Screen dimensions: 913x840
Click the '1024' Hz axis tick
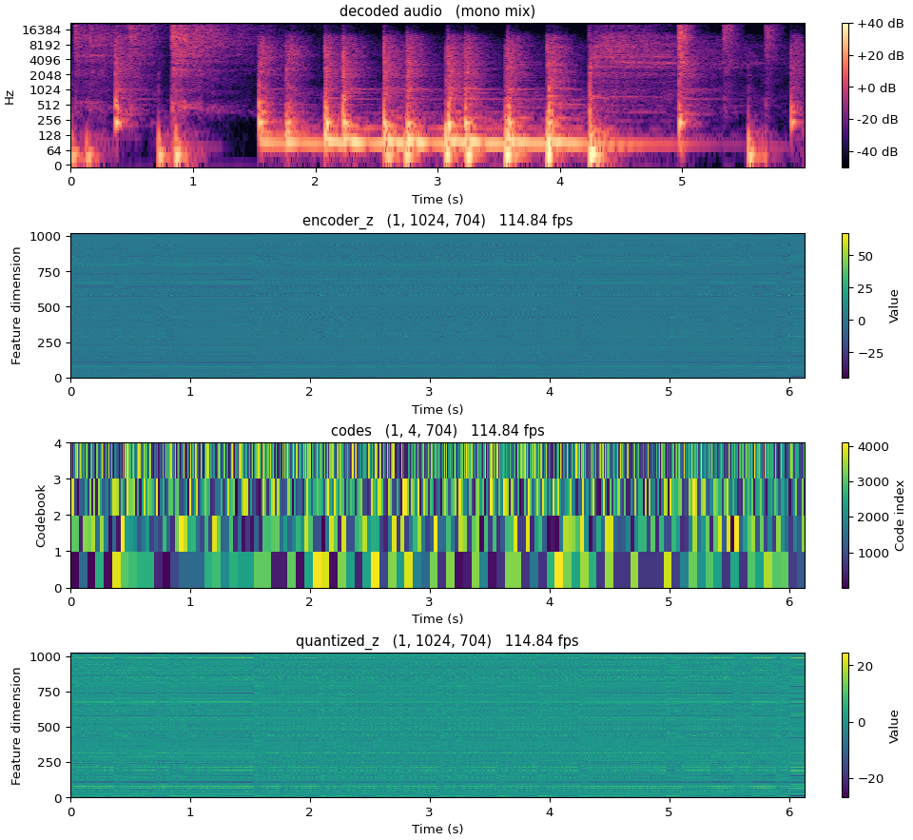coord(46,90)
